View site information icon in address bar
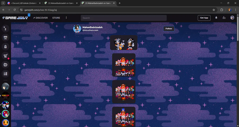This screenshot has height=127, width=239. pos(21,10)
